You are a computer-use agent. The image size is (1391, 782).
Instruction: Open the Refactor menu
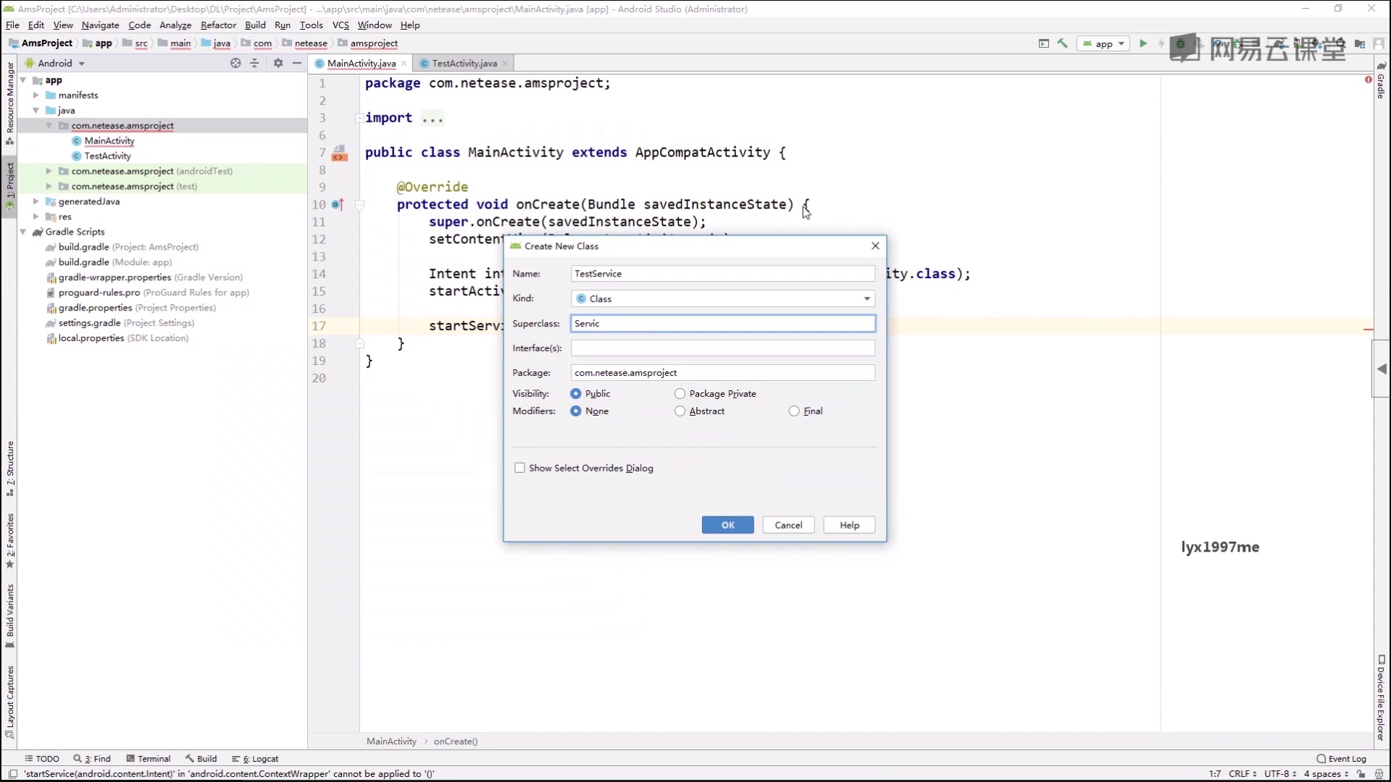click(x=218, y=25)
